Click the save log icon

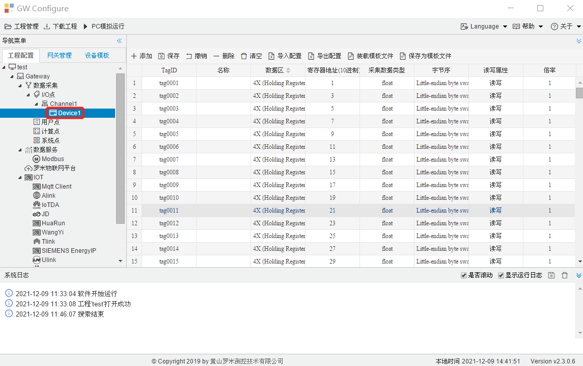551,276
